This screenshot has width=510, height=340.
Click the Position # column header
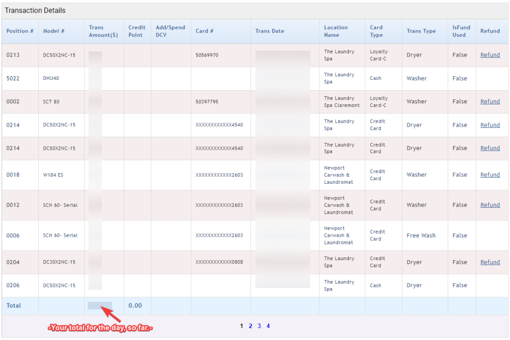pyautogui.click(x=20, y=31)
